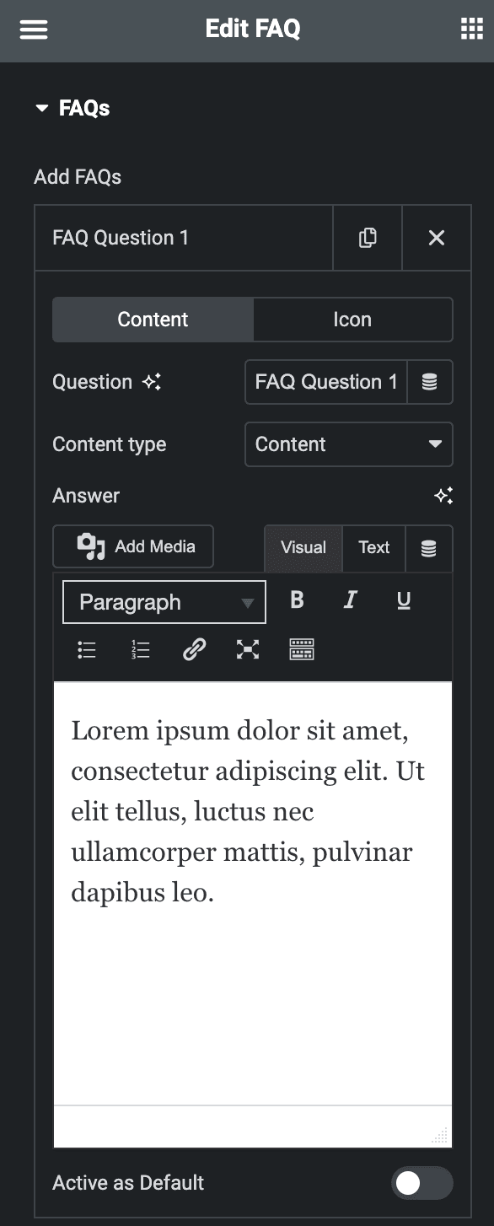Click the FAQ Question 1 item header
Screen dimensions: 494x1226
184,238
